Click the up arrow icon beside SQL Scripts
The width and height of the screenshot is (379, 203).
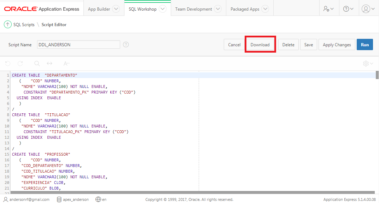pyautogui.click(x=8, y=24)
